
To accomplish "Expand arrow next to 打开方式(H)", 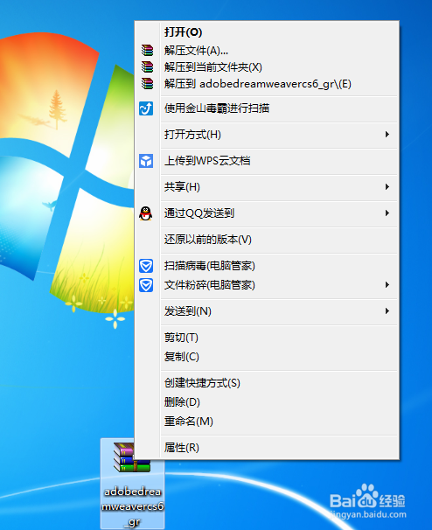I will tap(387, 135).
